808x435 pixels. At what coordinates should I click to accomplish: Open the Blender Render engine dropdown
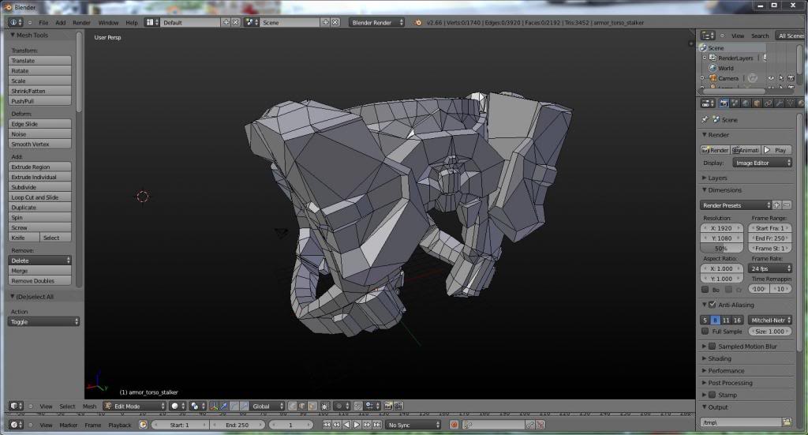(x=376, y=22)
